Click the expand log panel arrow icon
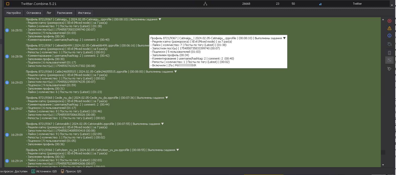396x175 pixels. pyautogui.click(x=389, y=60)
